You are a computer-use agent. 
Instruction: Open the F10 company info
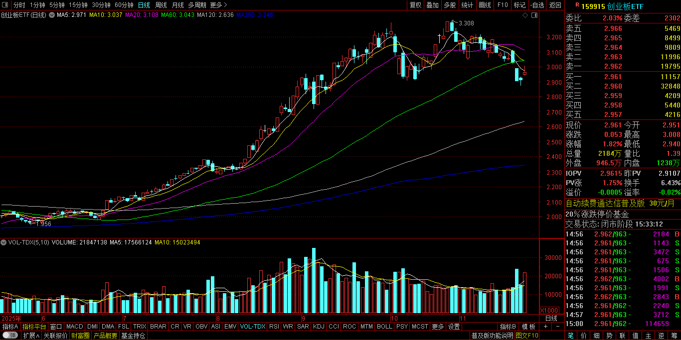pos(502,5)
